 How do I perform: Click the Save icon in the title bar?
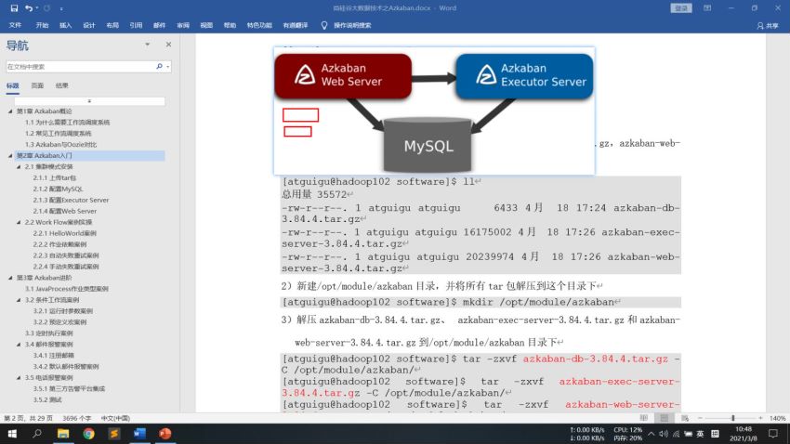14,8
